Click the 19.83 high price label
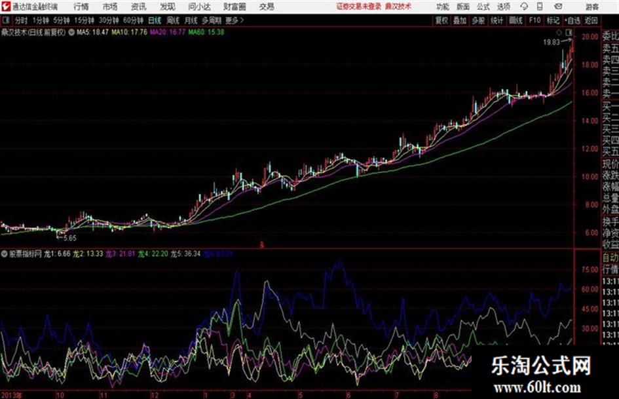Image resolution: width=619 pixels, height=399 pixels. click(x=551, y=43)
